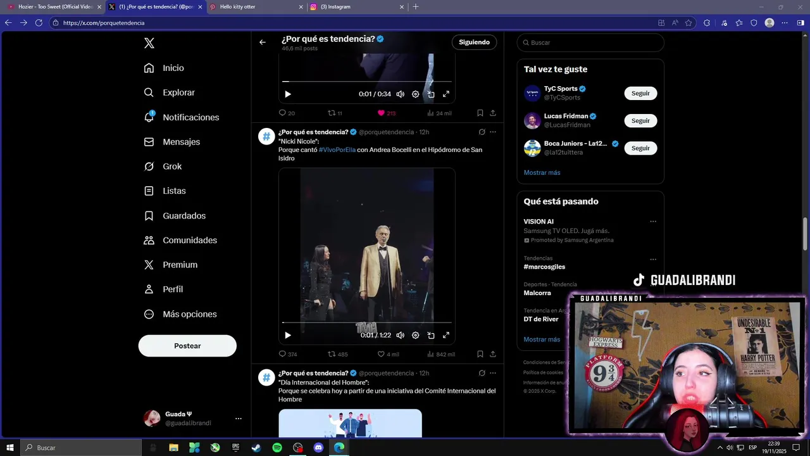Expand the 0:34 video to fullscreen
This screenshot has height=456, width=810.
point(446,94)
